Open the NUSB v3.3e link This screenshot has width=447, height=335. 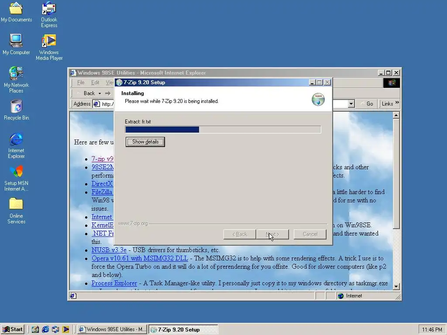click(x=109, y=250)
